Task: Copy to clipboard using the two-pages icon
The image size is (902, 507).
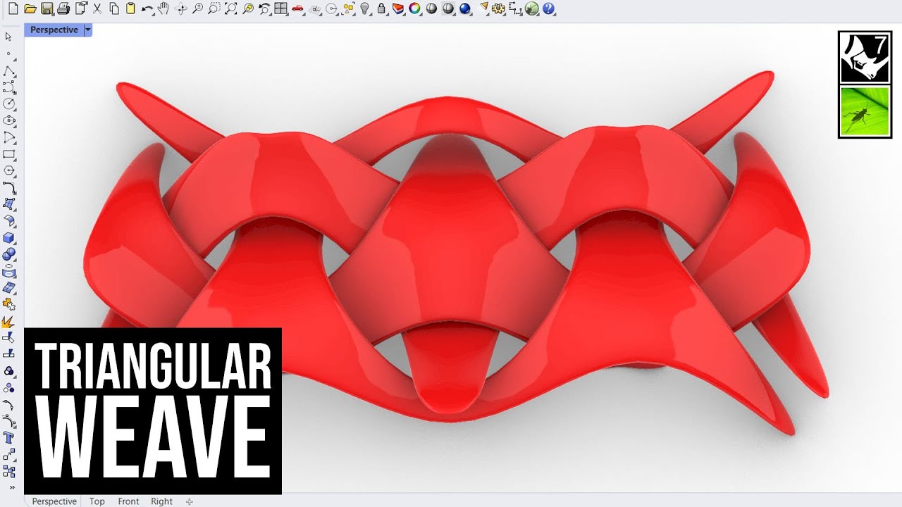Action: click(x=114, y=8)
